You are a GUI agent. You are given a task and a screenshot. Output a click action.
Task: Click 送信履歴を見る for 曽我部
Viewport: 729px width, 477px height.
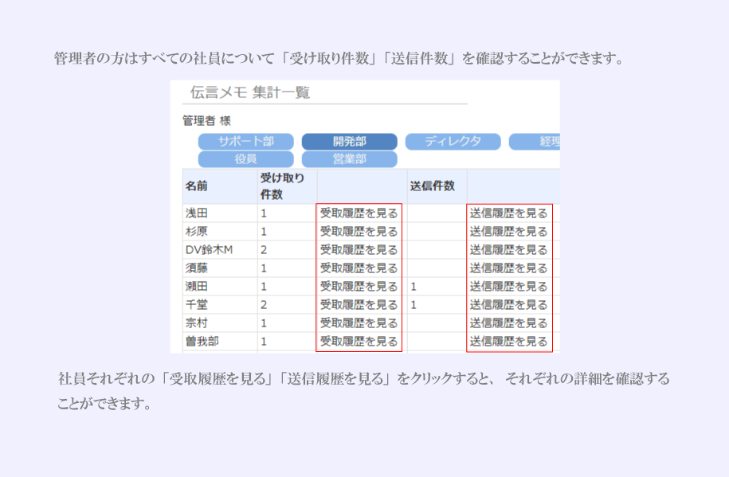(508, 342)
